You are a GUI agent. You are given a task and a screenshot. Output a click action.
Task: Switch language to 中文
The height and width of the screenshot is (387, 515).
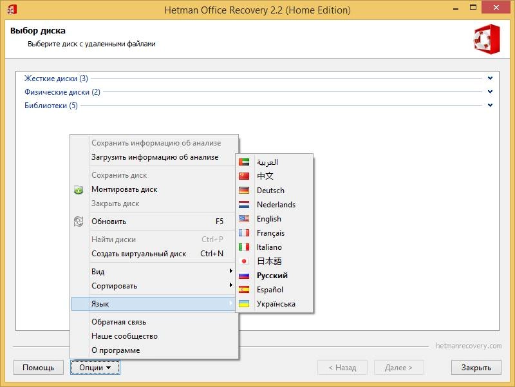click(274, 176)
